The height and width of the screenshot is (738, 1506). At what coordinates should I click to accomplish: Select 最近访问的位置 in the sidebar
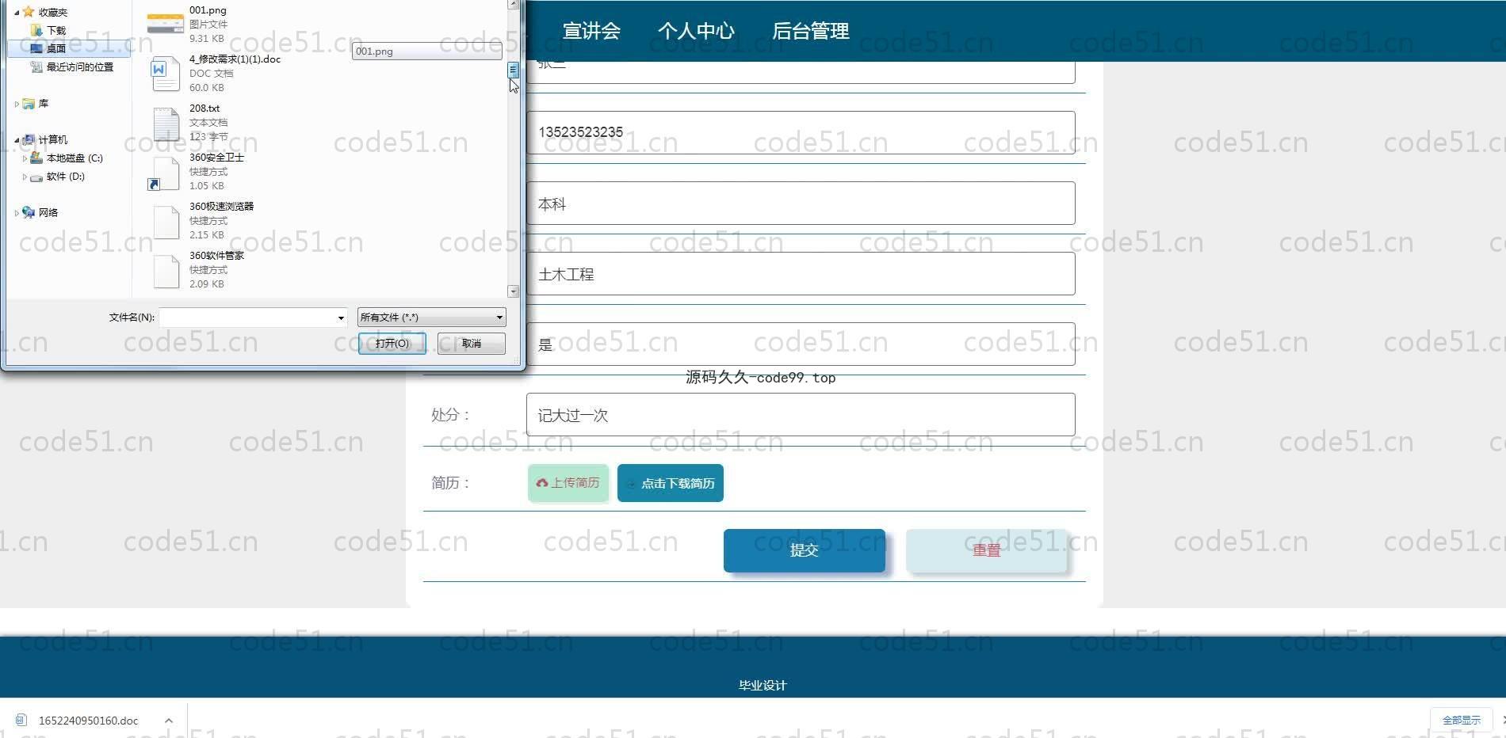coord(79,67)
